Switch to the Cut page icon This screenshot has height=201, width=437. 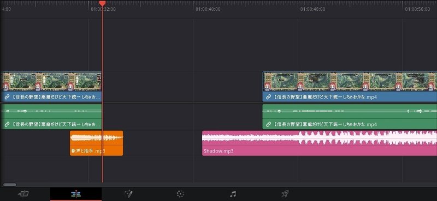(x=23, y=194)
